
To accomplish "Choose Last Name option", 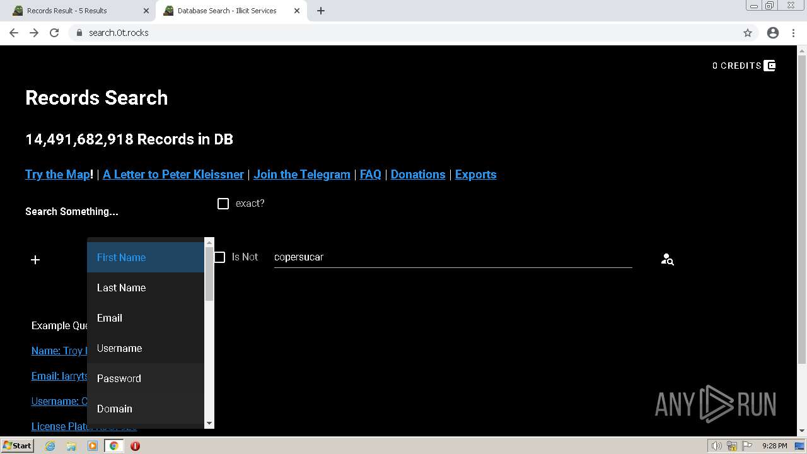I will (146, 288).
